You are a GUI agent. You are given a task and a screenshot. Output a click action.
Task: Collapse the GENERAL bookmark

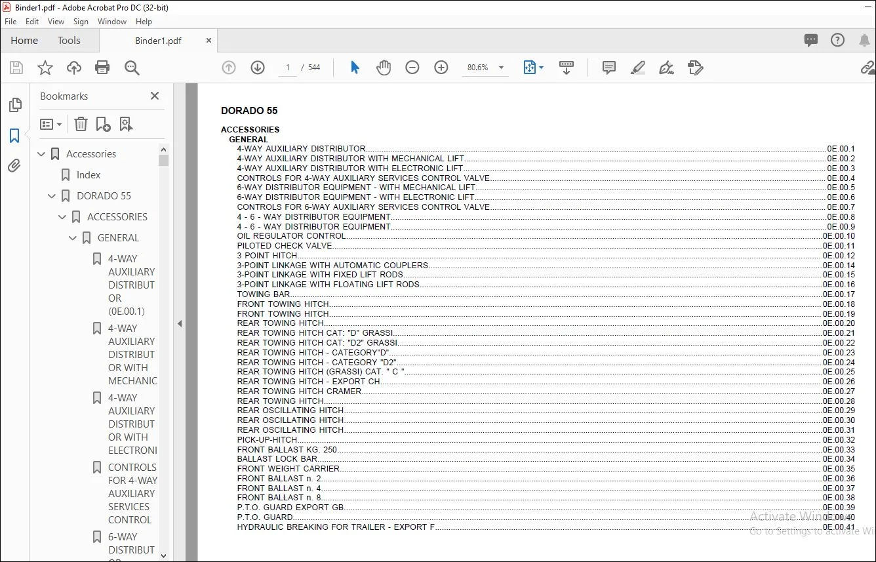73,238
